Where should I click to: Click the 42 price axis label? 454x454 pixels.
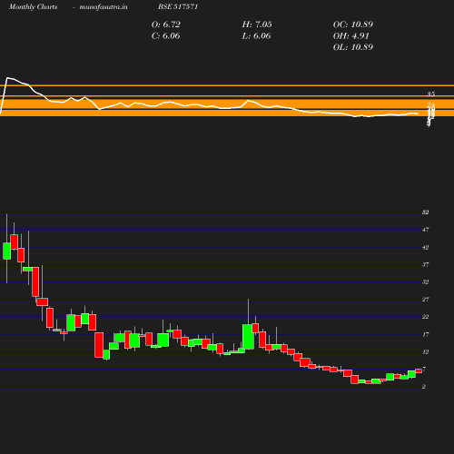426,247
